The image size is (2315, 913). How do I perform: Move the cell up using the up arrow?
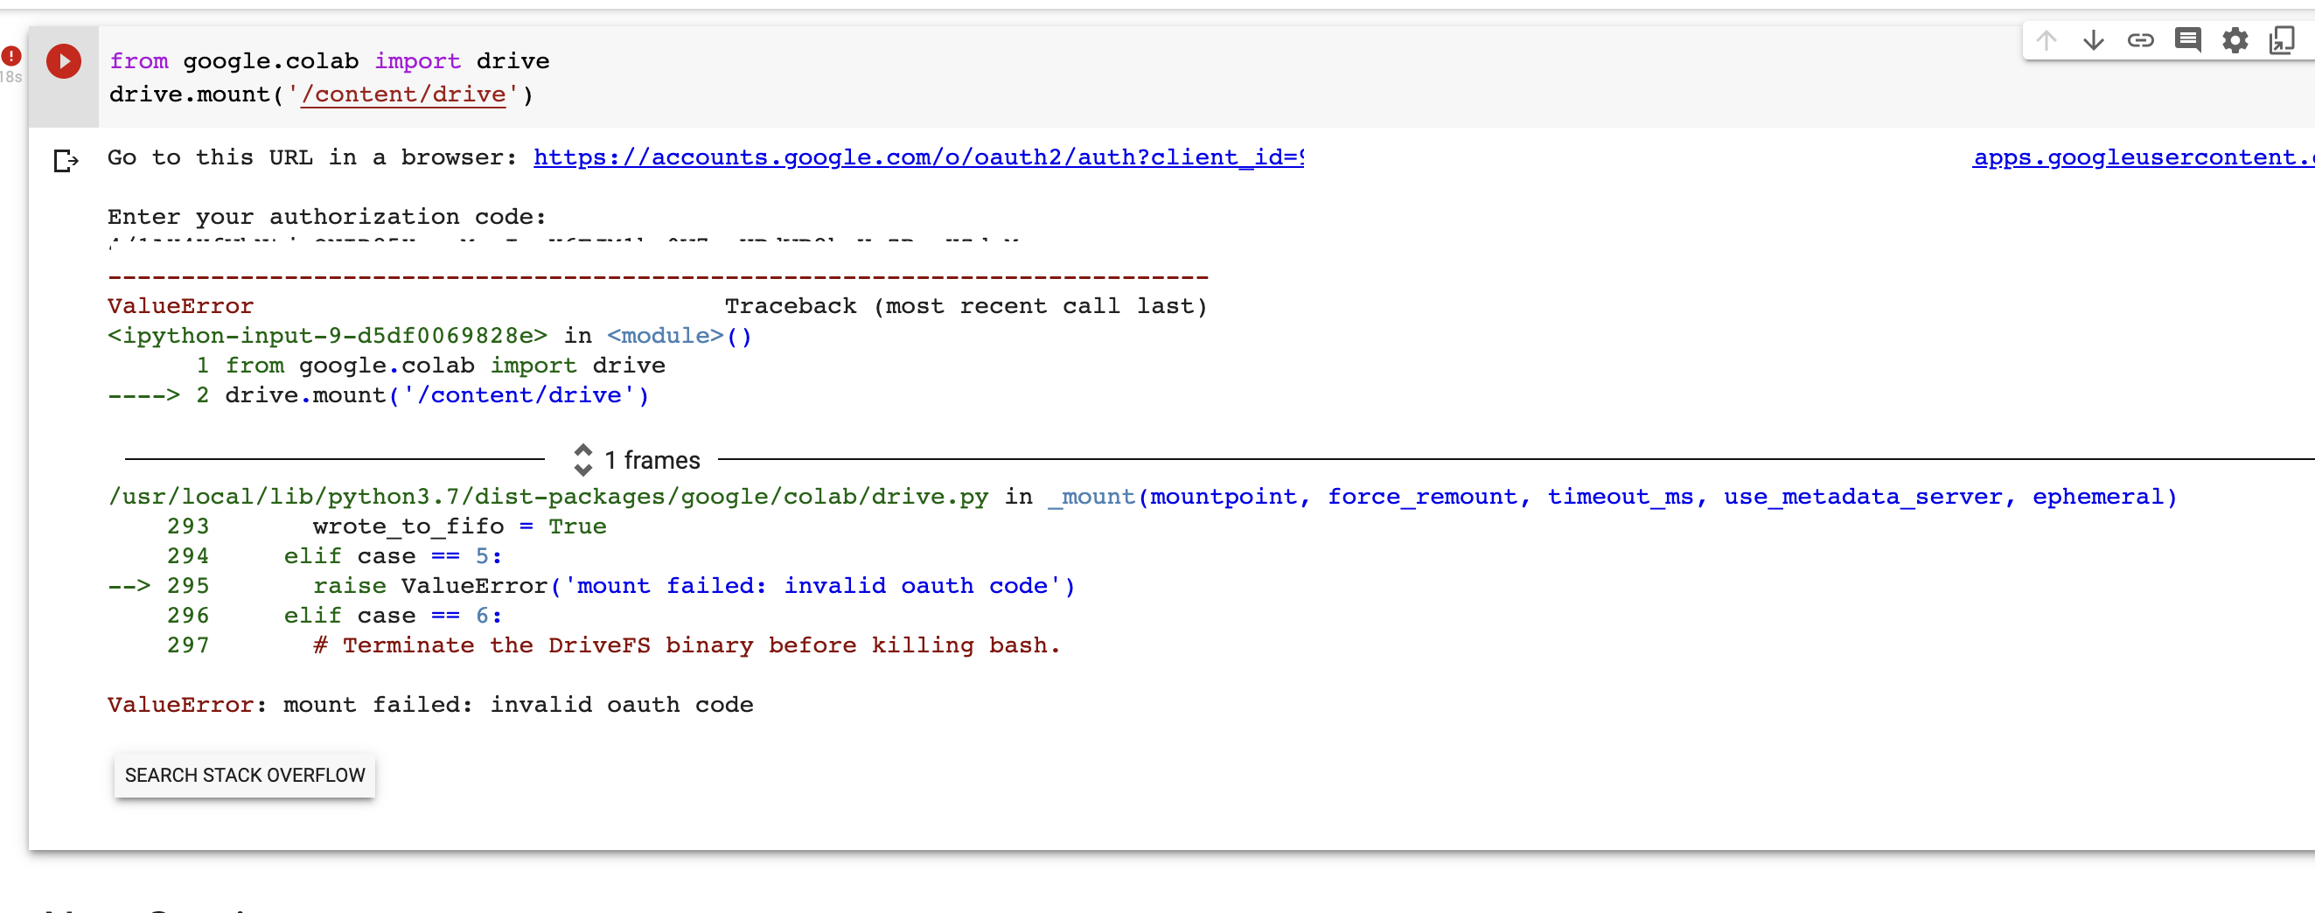point(2047,40)
